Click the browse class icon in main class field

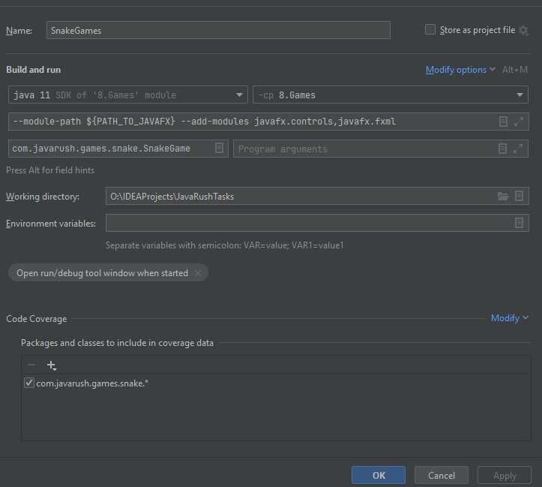219,149
